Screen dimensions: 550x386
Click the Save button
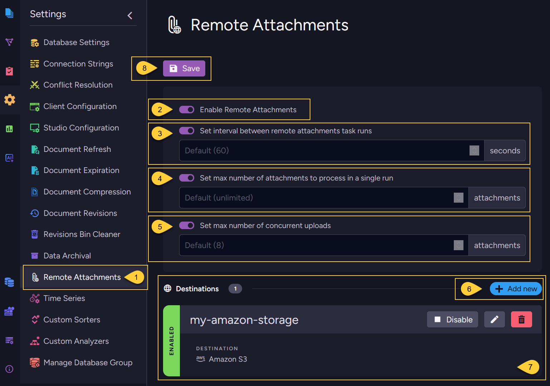point(184,68)
